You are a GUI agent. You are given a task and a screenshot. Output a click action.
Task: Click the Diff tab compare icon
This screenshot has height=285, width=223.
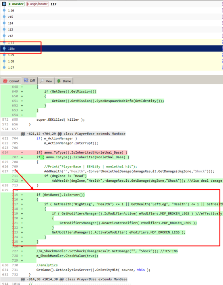(x=26, y=80)
